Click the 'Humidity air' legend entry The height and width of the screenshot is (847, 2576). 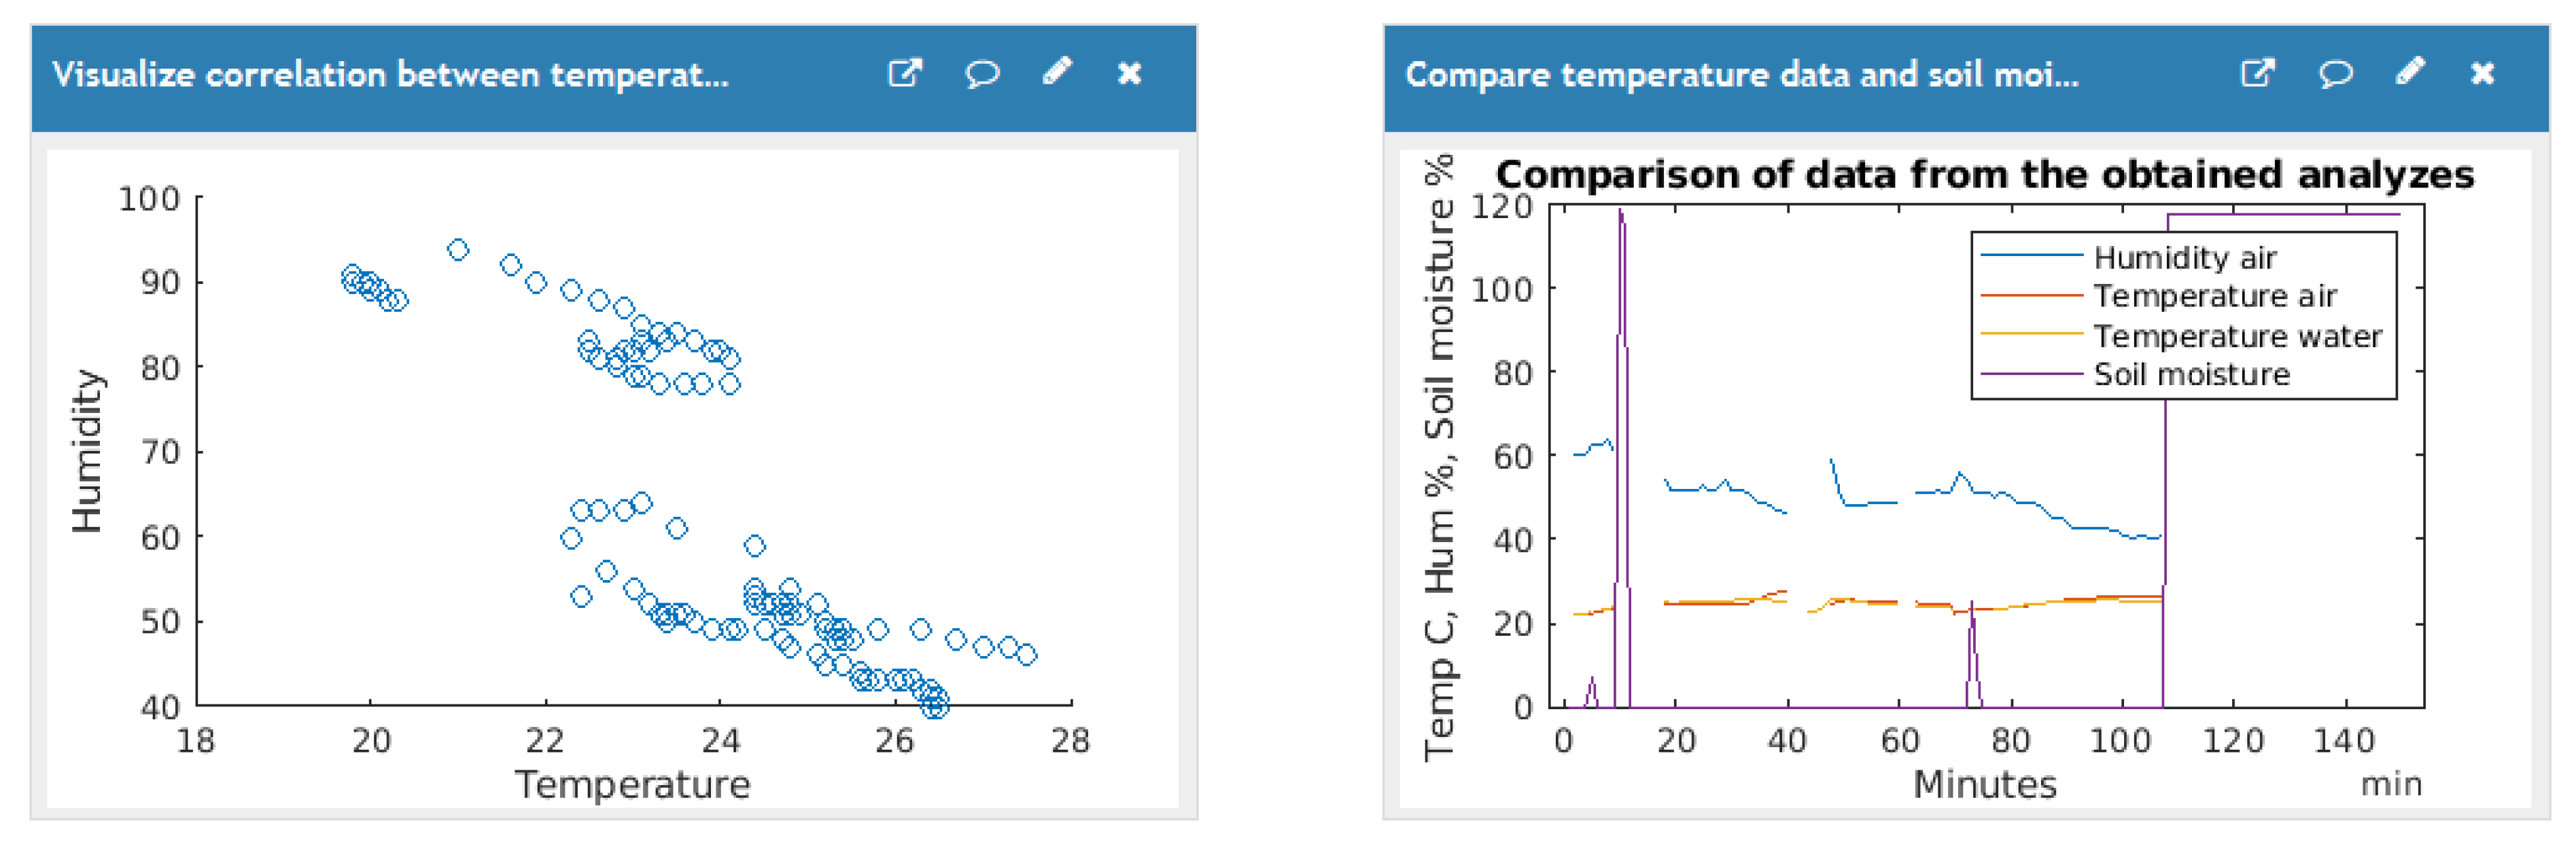pos(2184,257)
